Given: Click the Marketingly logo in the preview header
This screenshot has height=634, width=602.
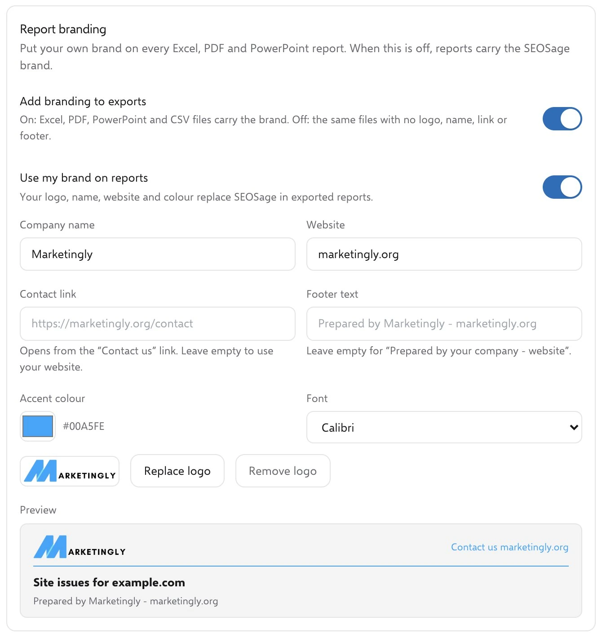Looking at the screenshot, I should [x=80, y=547].
